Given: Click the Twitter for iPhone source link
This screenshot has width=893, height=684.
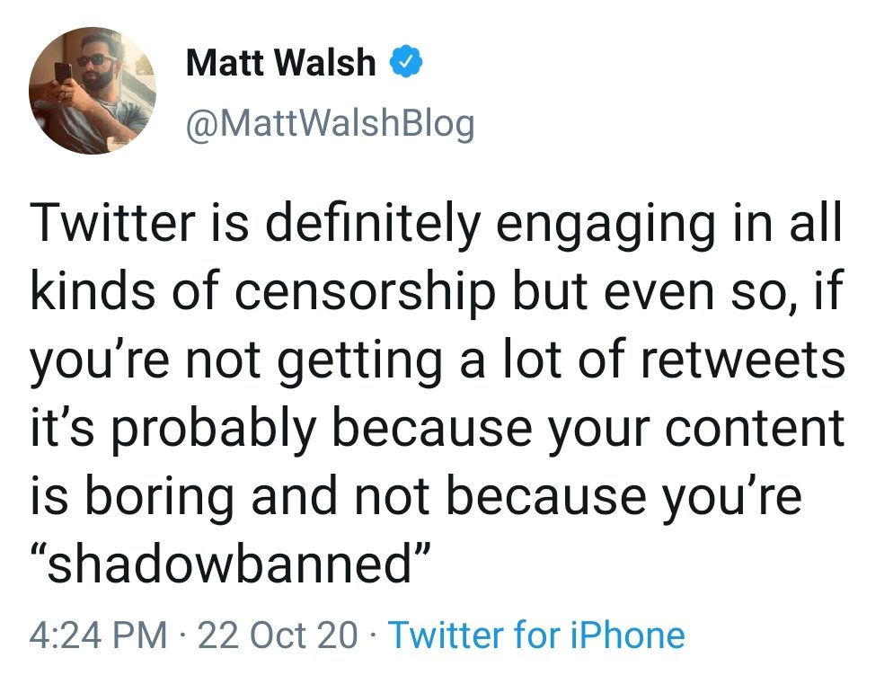Looking at the screenshot, I should coord(536,635).
